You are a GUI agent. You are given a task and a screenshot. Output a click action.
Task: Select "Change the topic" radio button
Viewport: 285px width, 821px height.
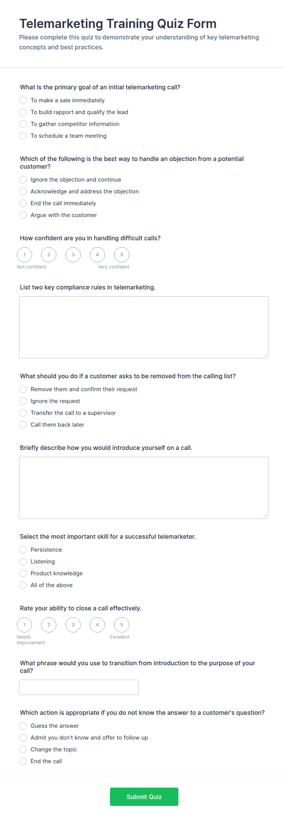point(23,749)
